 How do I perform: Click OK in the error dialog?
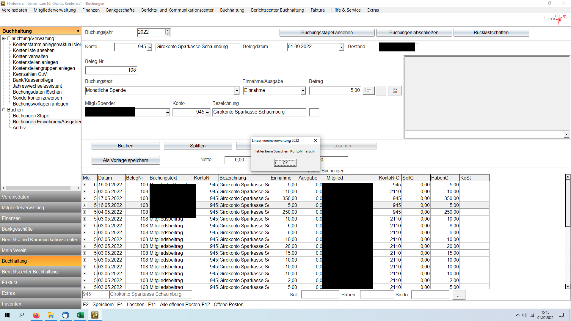pyautogui.click(x=285, y=163)
